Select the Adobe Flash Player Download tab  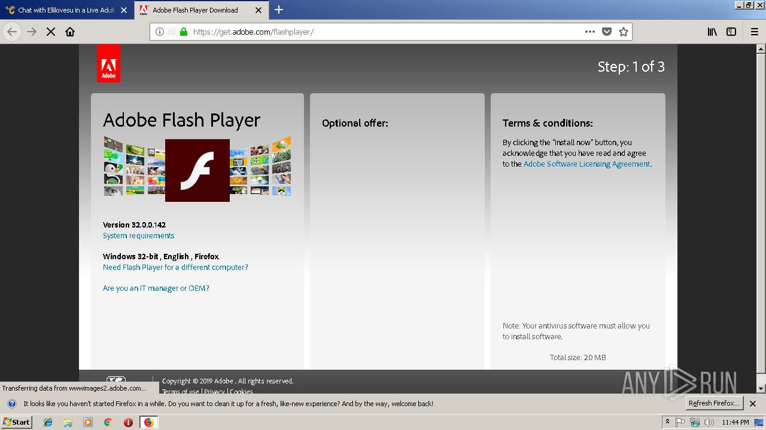pos(202,10)
